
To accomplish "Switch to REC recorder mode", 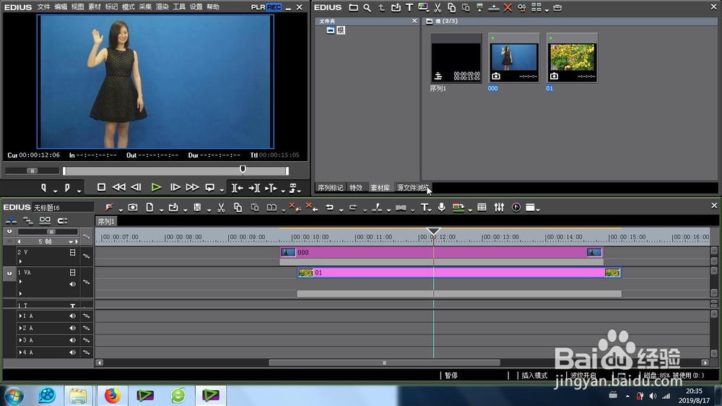I will [274, 7].
